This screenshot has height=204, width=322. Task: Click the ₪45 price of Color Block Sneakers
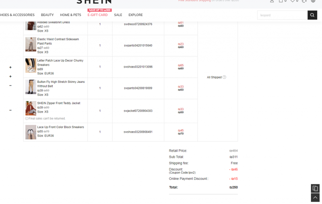[x=181, y=130]
